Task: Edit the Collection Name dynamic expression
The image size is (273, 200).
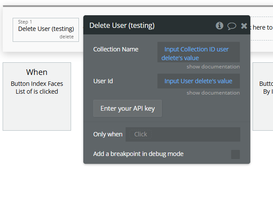Action: pos(198,53)
